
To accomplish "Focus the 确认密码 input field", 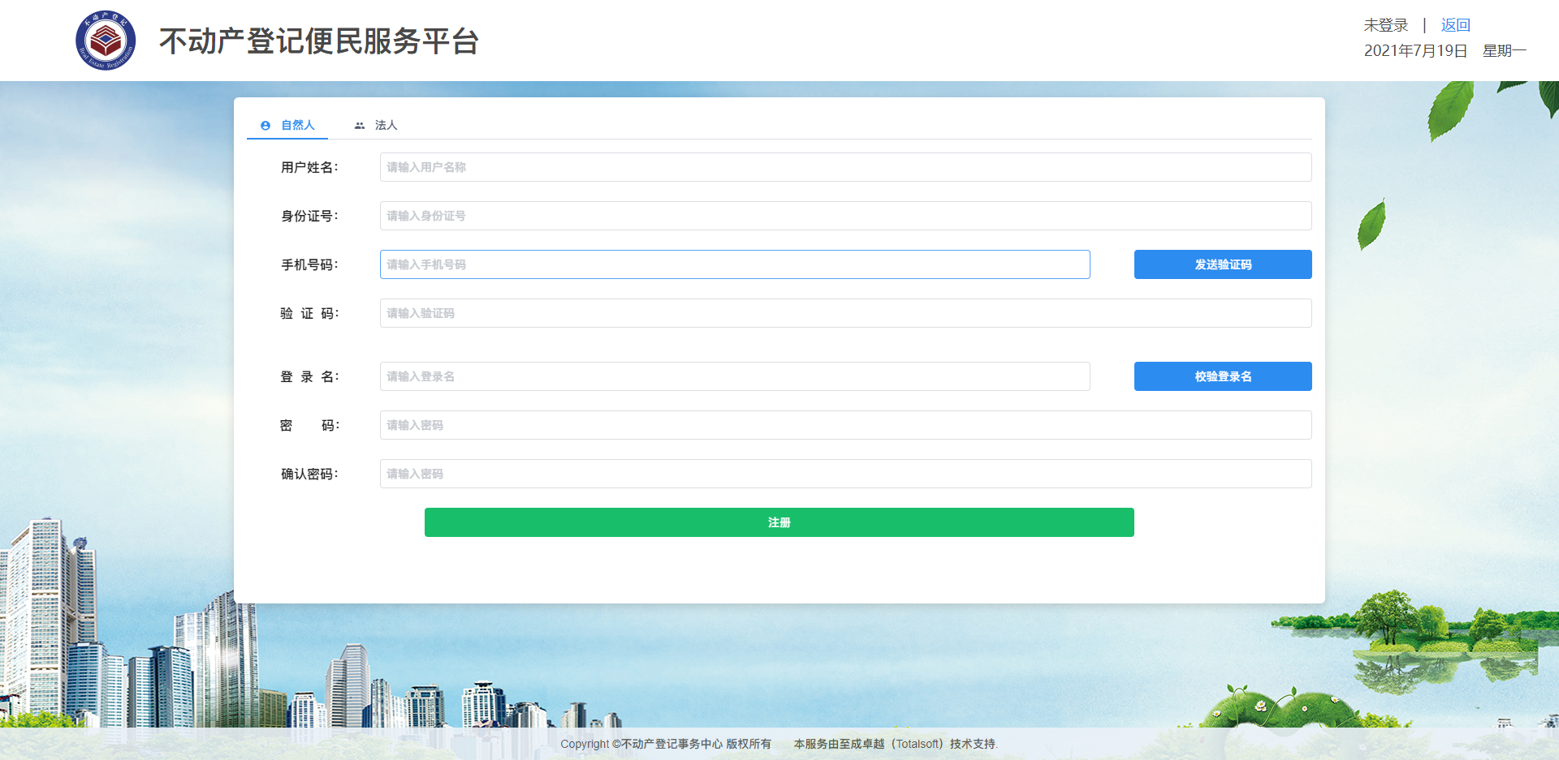I will tap(844, 474).
